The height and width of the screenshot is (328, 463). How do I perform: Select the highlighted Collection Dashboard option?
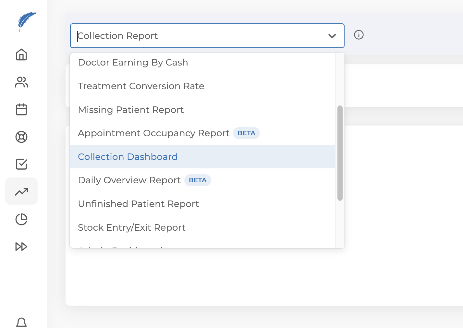[128, 157]
